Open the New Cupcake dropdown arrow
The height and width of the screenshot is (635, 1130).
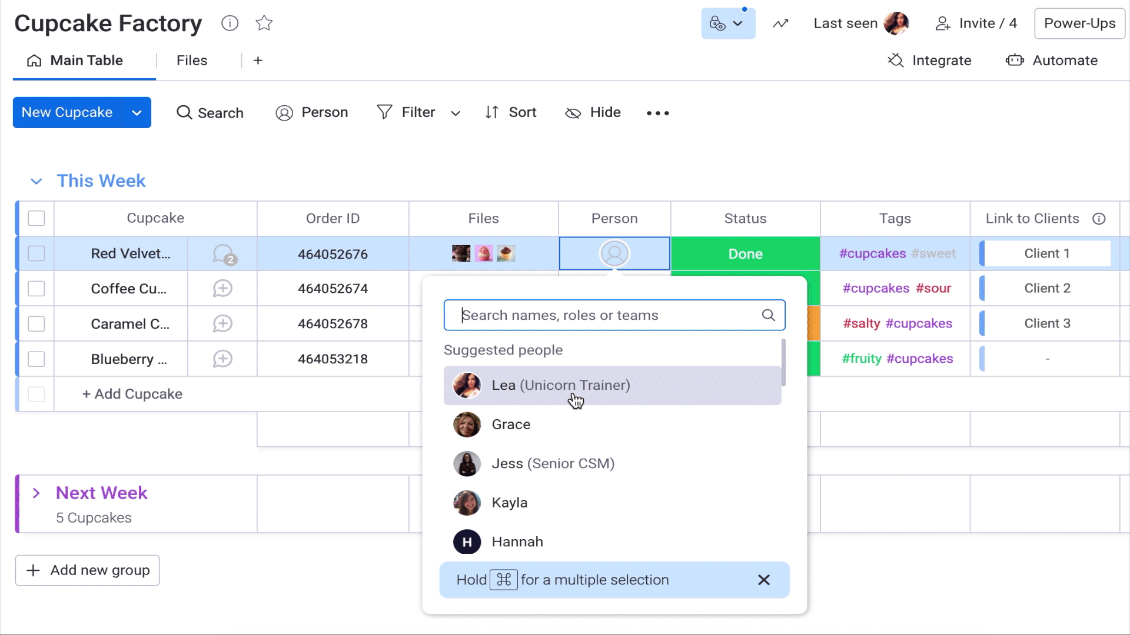(137, 112)
